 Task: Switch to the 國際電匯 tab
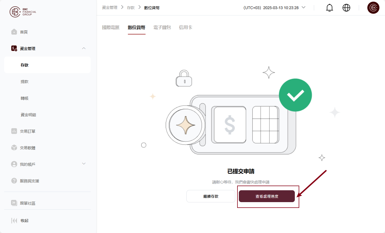[x=111, y=27]
